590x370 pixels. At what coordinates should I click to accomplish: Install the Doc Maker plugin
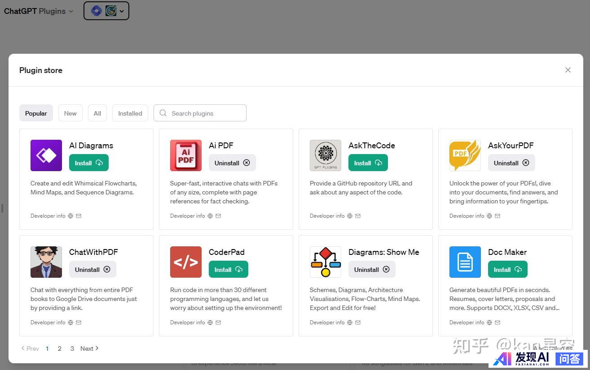pyautogui.click(x=508, y=270)
